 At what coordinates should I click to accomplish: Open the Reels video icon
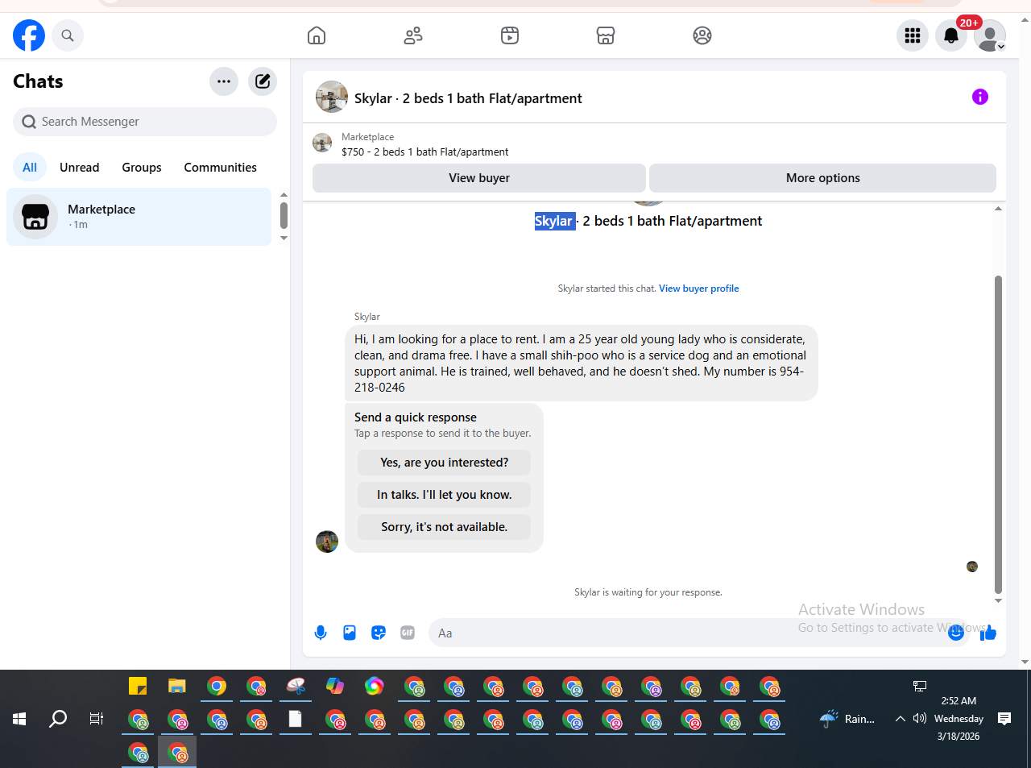(x=510, y=35)
